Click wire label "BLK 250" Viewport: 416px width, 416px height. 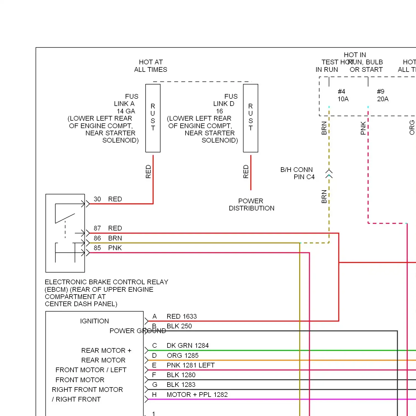pyautogui.click(x=179, y=326)
